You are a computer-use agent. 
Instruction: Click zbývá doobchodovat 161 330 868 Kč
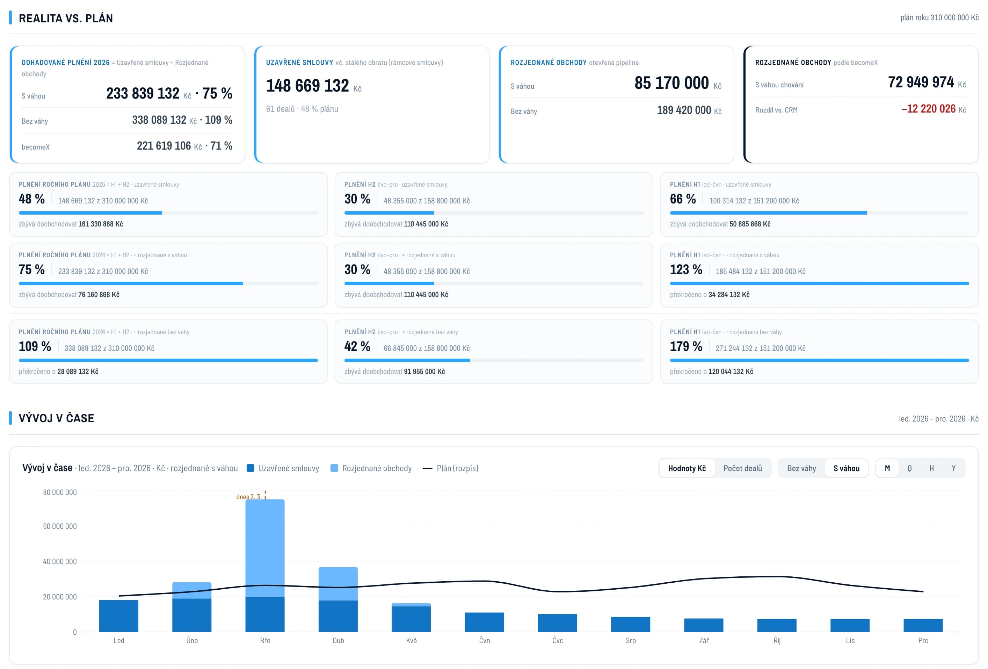click(x=71, y=224)
